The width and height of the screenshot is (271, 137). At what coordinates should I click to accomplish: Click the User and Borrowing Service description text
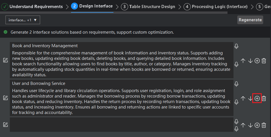[121, 101]
